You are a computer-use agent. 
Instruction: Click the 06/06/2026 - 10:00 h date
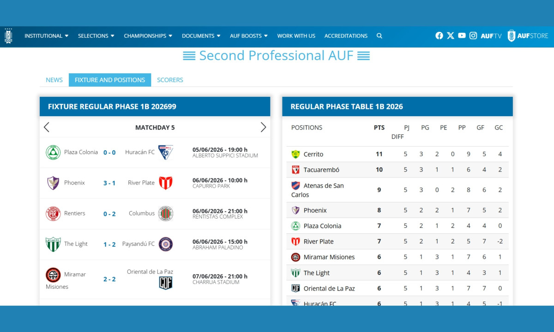220,180
